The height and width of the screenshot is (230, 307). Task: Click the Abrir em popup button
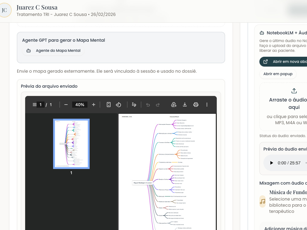pyautogui.click(x=278, y=74)
